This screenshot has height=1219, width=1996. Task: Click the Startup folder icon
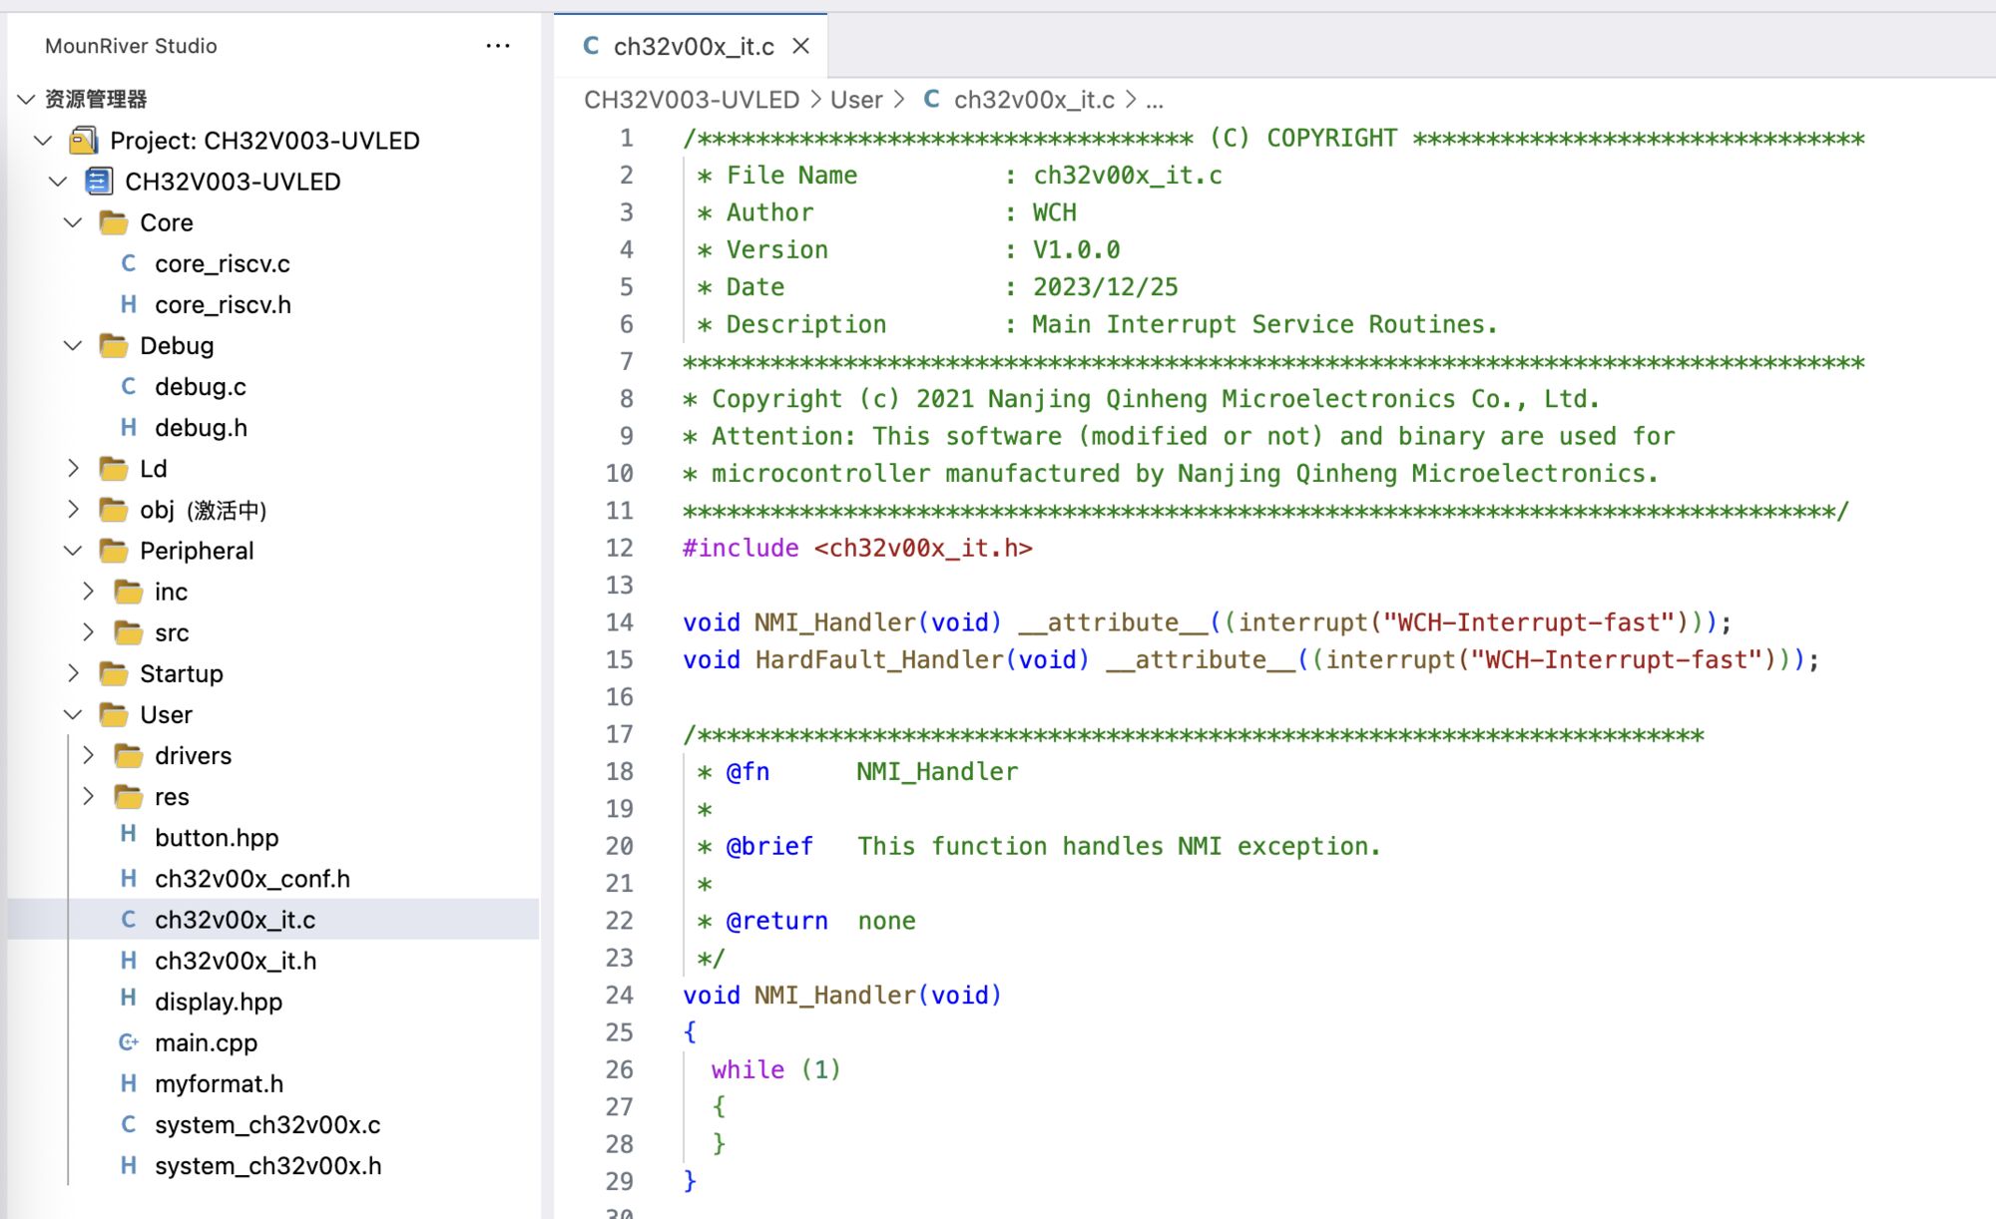pyautogui.click(x=114, y=673)
